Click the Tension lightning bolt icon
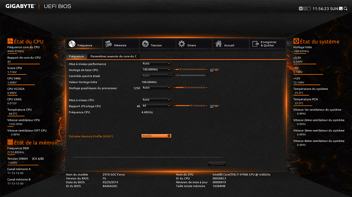The width and height of the screenshot is (352, 197). 145,44
